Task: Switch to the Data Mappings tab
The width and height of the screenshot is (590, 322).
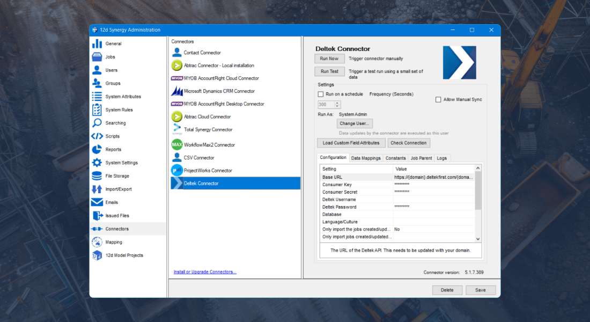Action: point(366,158)
